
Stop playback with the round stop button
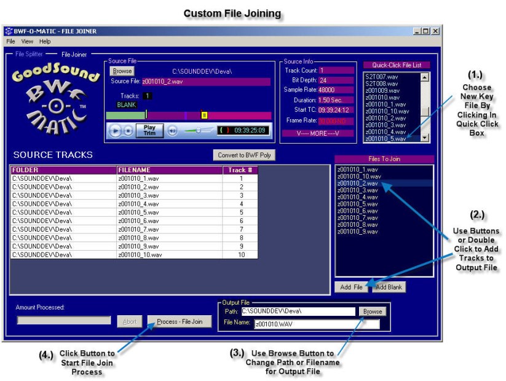point(128,131)
